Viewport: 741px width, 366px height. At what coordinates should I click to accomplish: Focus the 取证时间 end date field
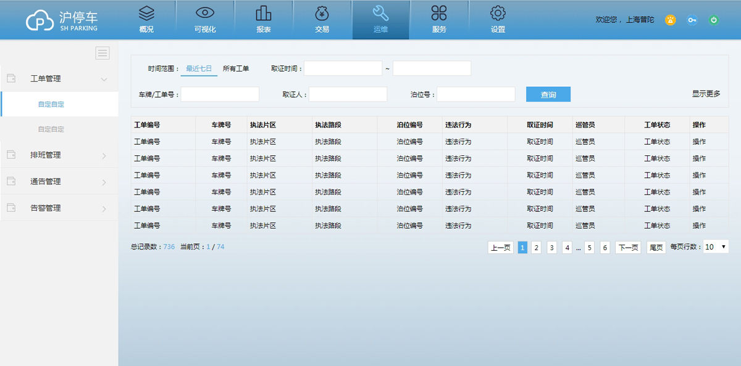coord(432,68)
